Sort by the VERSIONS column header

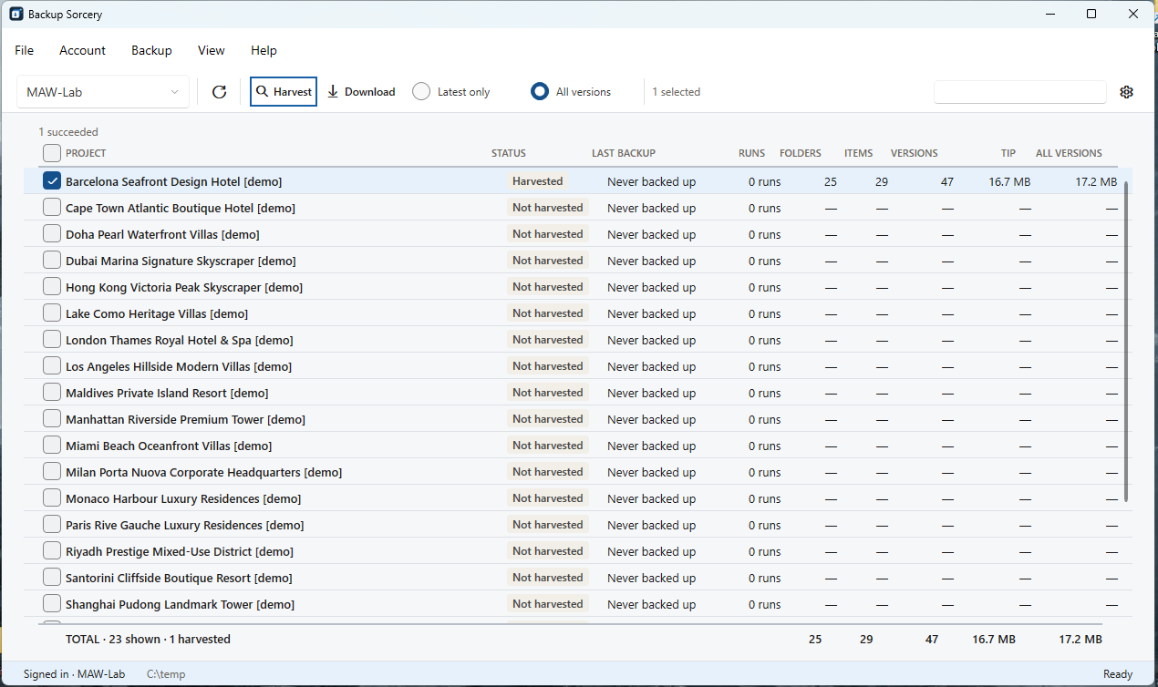[915, 153]
